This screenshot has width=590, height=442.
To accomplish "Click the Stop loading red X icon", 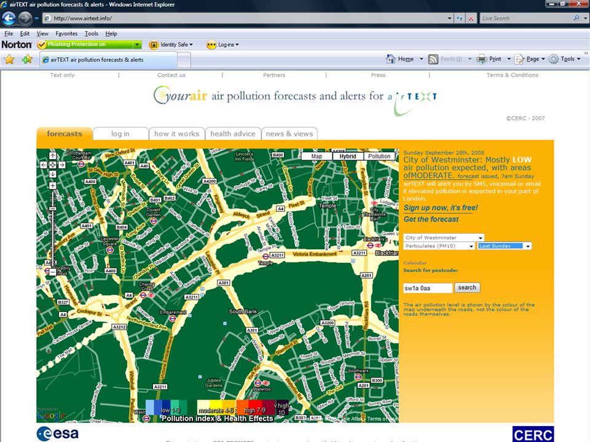I will point(471,18).
